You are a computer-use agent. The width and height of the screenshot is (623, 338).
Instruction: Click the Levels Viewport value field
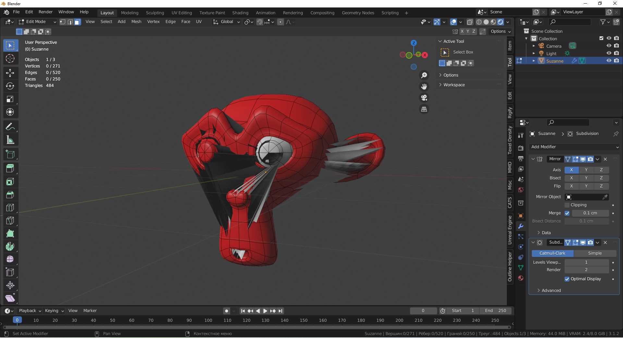click(586, 262)
